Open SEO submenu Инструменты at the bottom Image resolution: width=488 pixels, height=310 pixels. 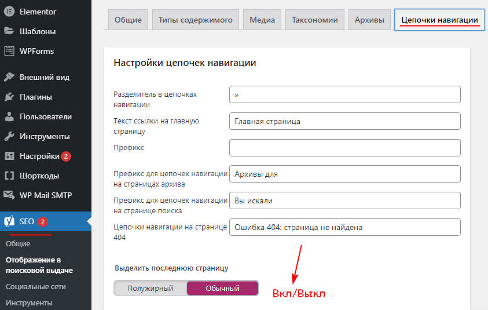29,303
